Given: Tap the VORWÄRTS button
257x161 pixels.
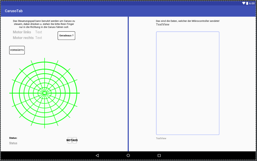Looking at the screenshot, I should (17, 50).
